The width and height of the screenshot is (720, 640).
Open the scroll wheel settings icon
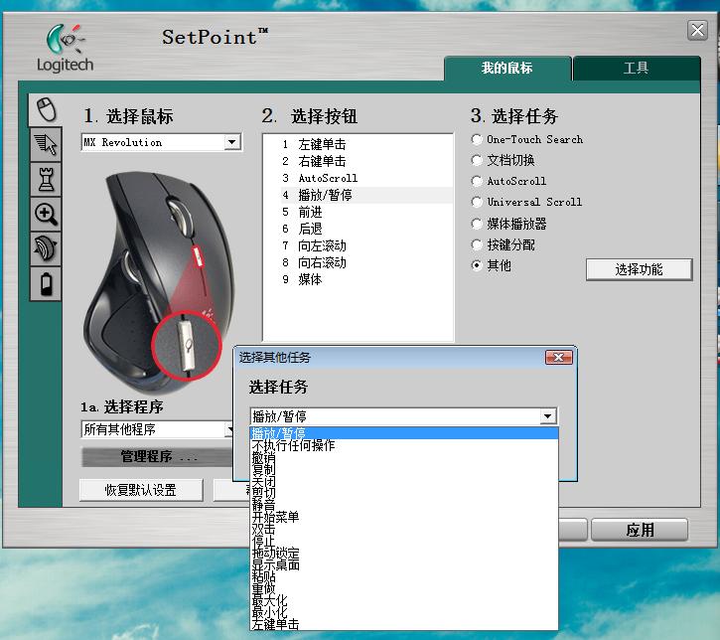(46, 248)
